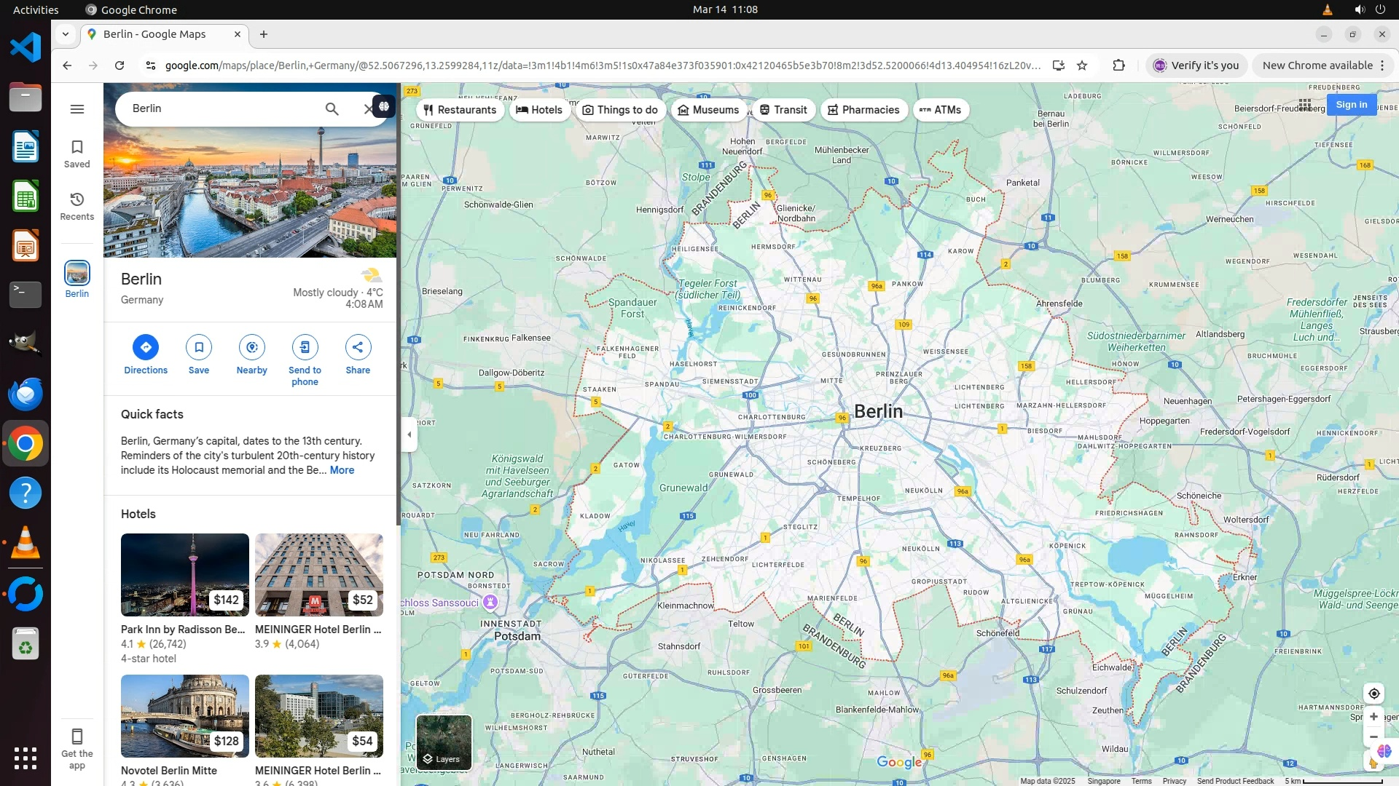The width and height of the screenshot is (1399, 786).
Task: Open the Recents sidebar item
Action: [77, 206]
